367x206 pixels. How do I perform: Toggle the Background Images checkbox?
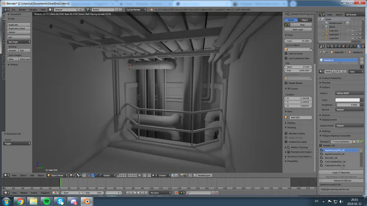289,152
